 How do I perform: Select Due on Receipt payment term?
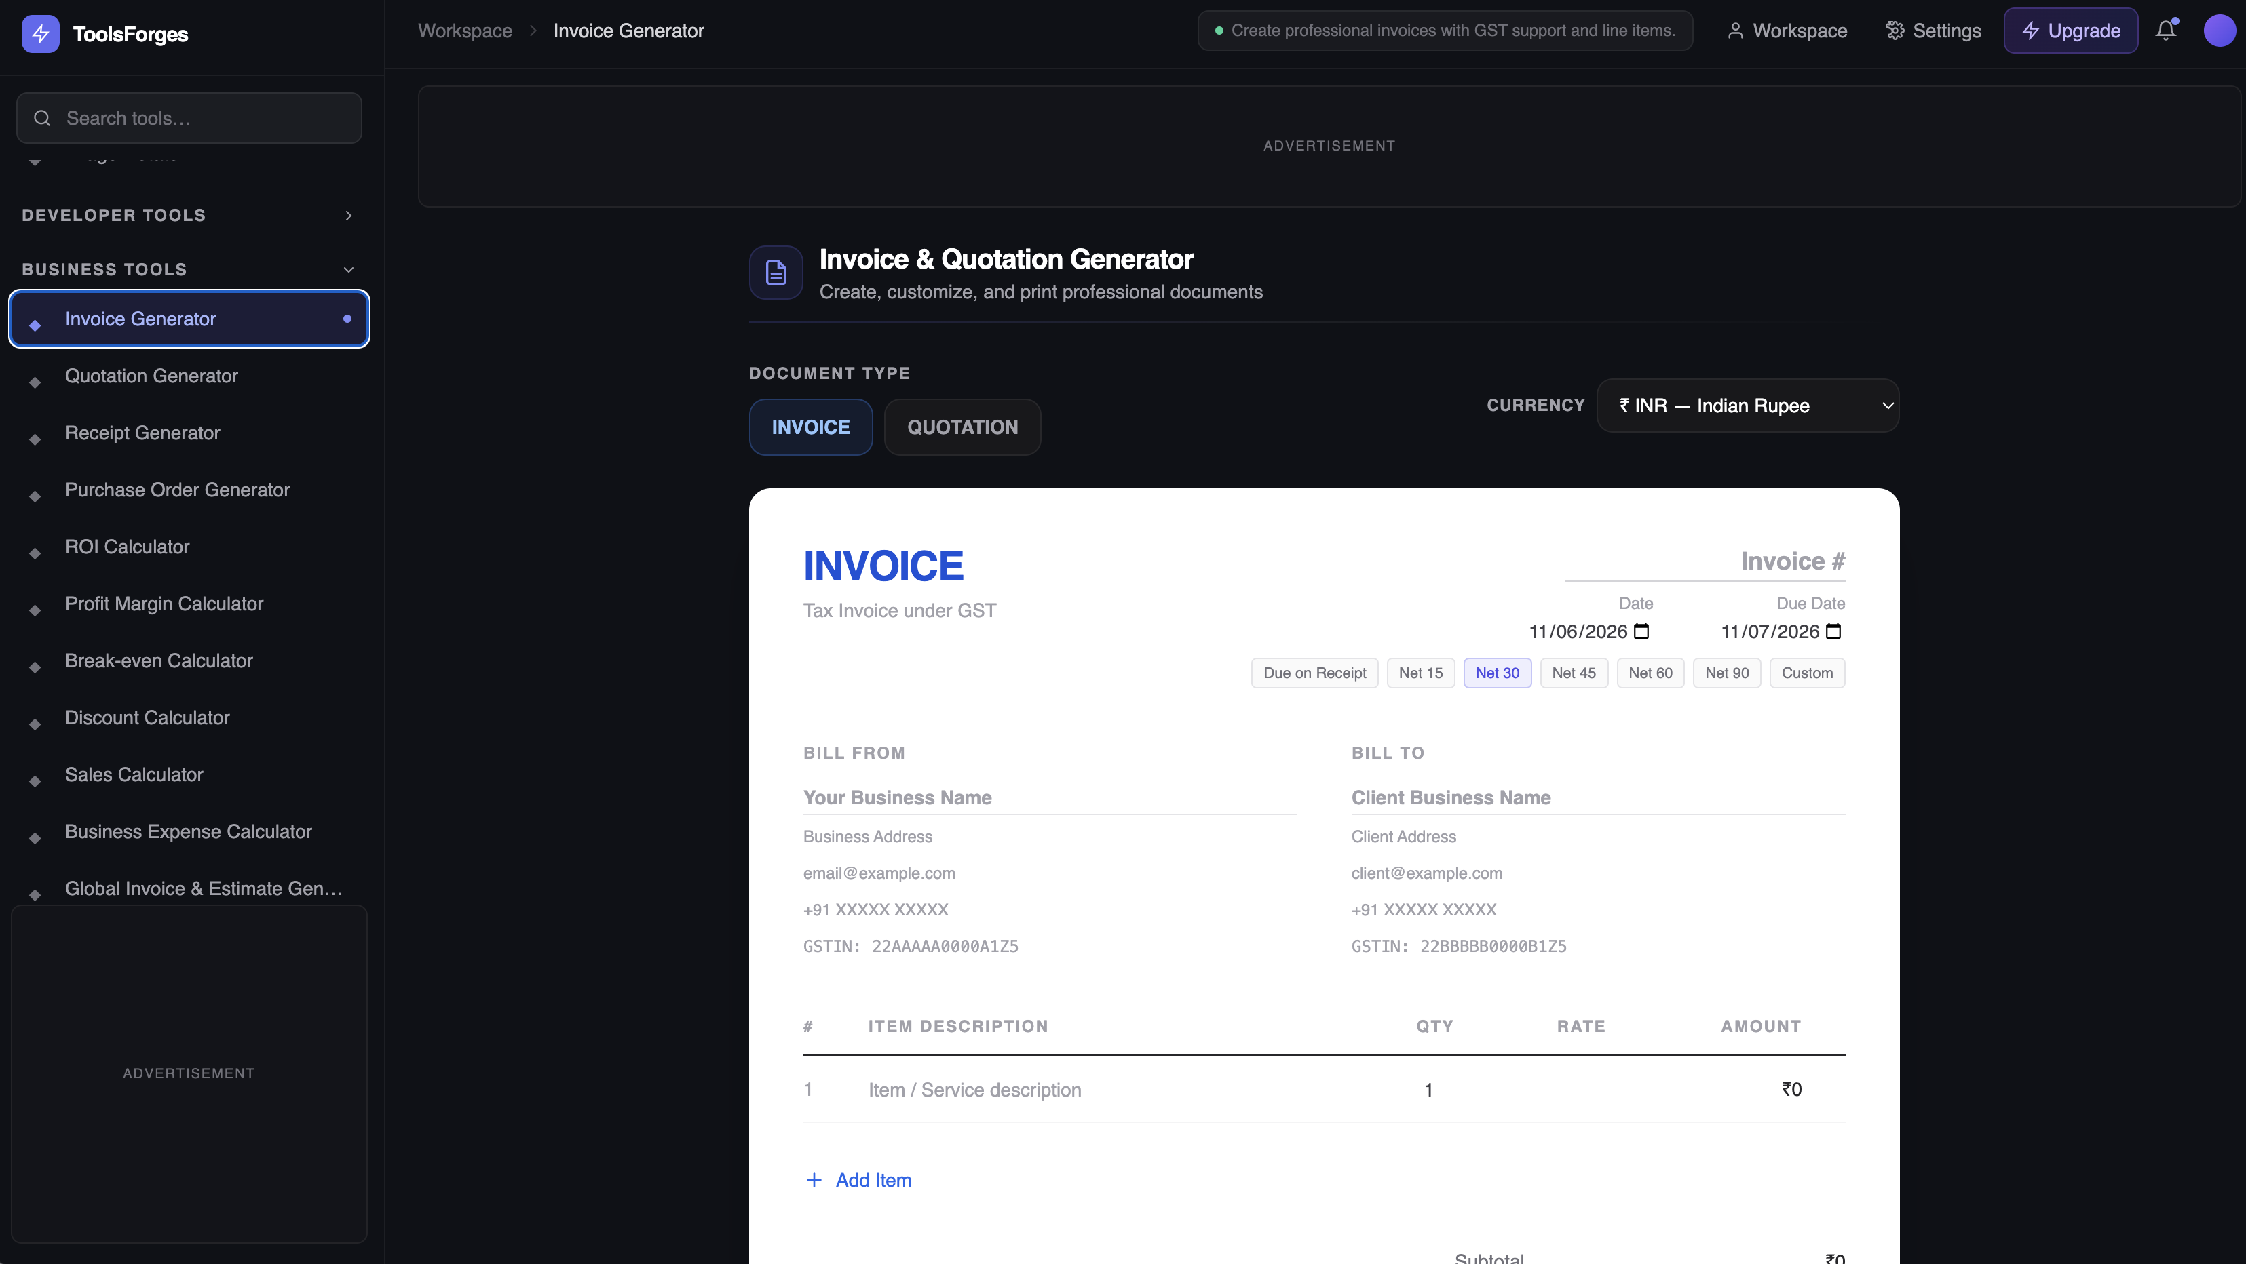tap(1314, 673)
